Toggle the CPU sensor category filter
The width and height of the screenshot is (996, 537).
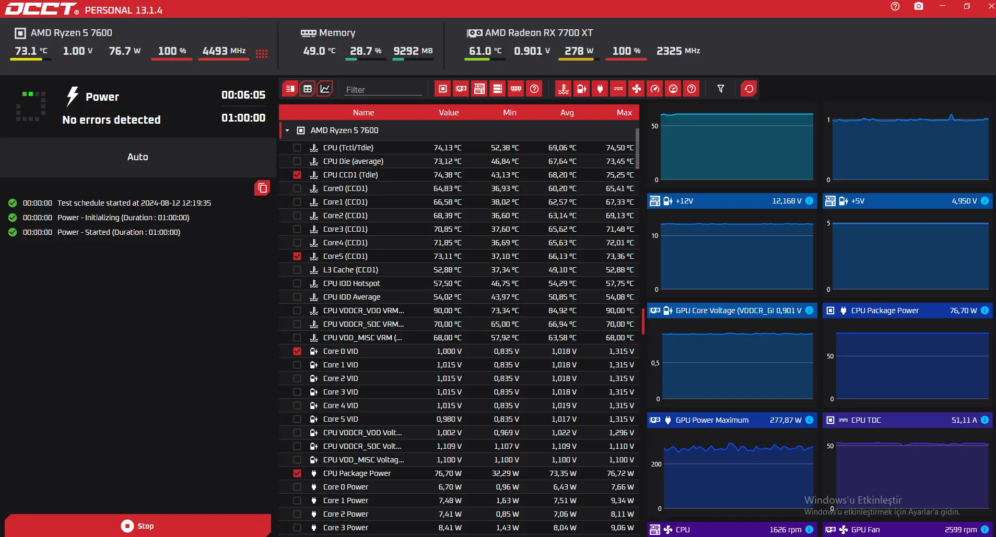(443, 89)
